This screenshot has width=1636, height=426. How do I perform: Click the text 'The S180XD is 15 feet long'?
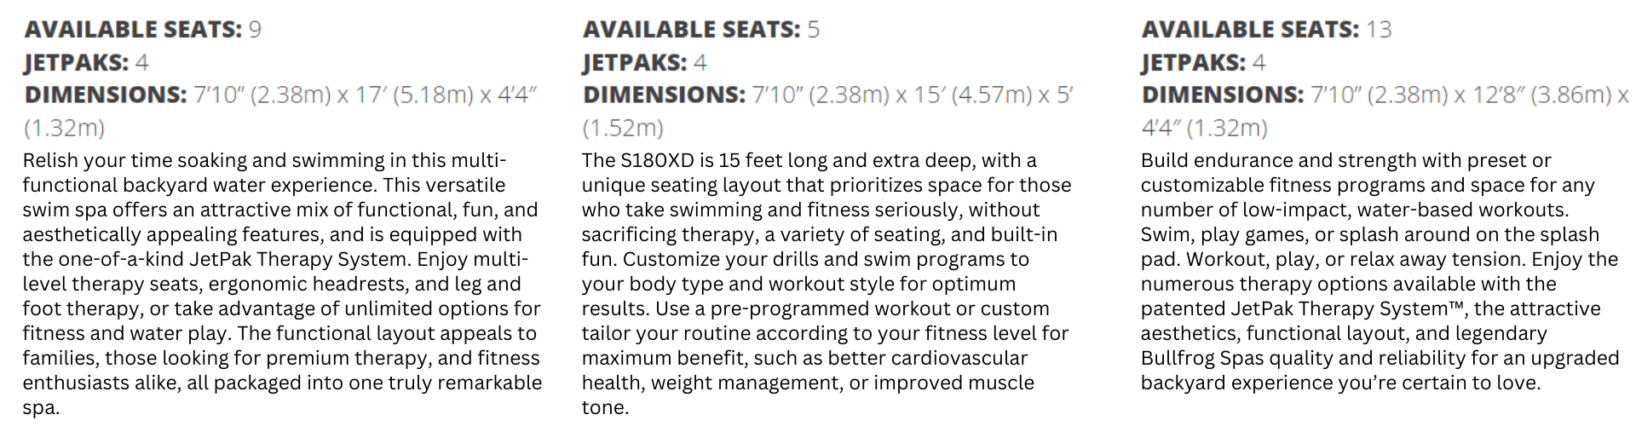tap(700, 160)
